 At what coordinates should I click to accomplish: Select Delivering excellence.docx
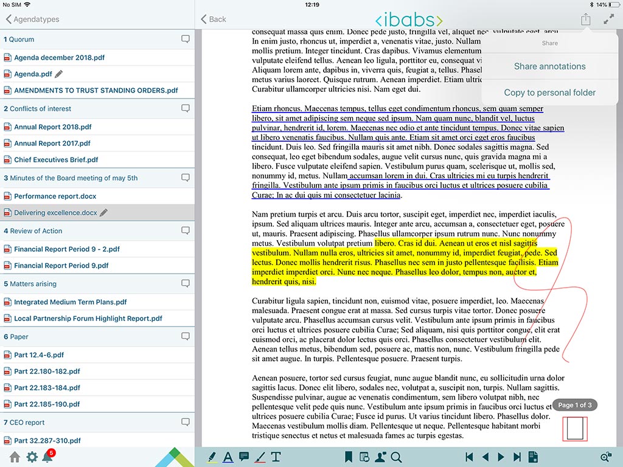pos(97,212)
